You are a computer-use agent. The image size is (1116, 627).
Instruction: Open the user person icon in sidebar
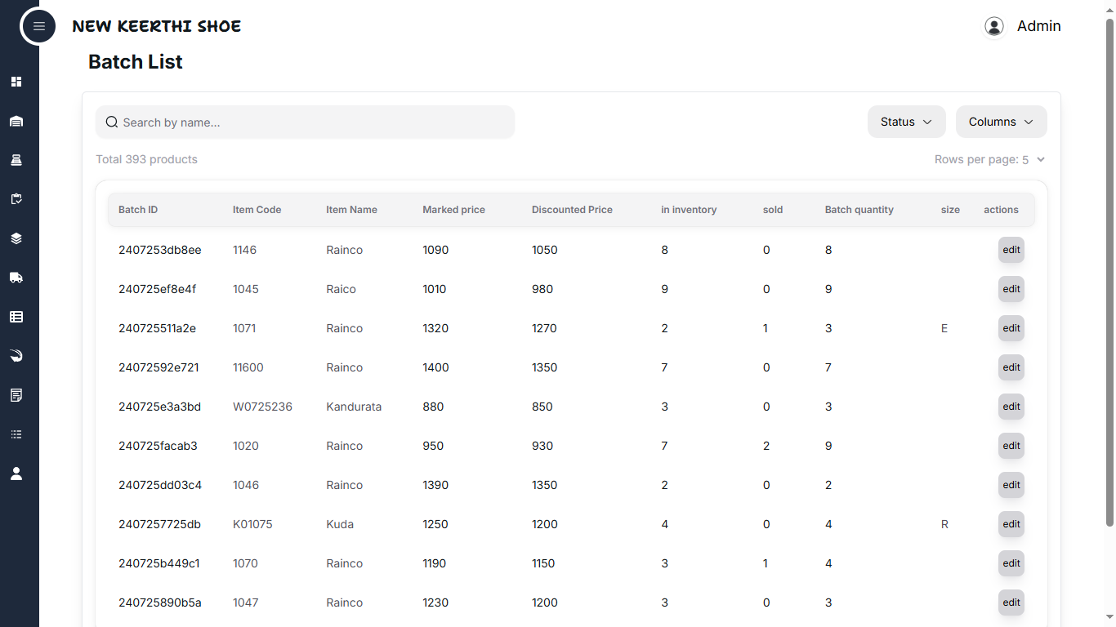coord(16,474)
